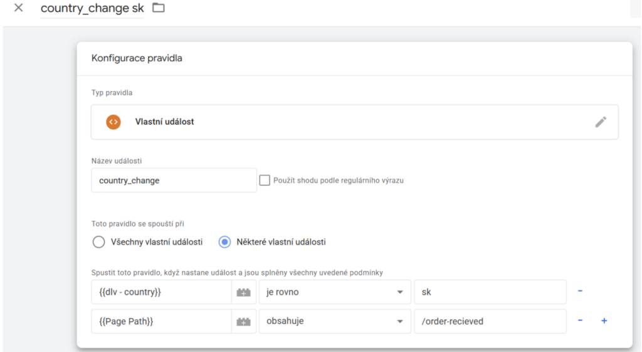Image resolution: width=642 pixels, height=352 pixels.
Task: Remove the /order-recieved condition with minus
Action: 580,321
